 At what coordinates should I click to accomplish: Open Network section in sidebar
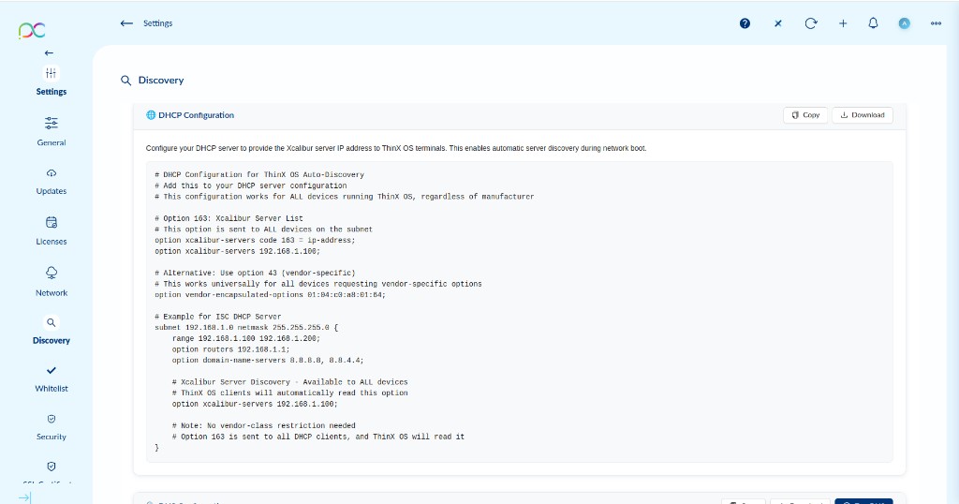pyautogui.click(x=52, y=282)
